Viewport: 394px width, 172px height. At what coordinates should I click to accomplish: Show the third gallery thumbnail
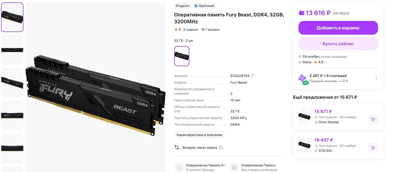[12, 83]
